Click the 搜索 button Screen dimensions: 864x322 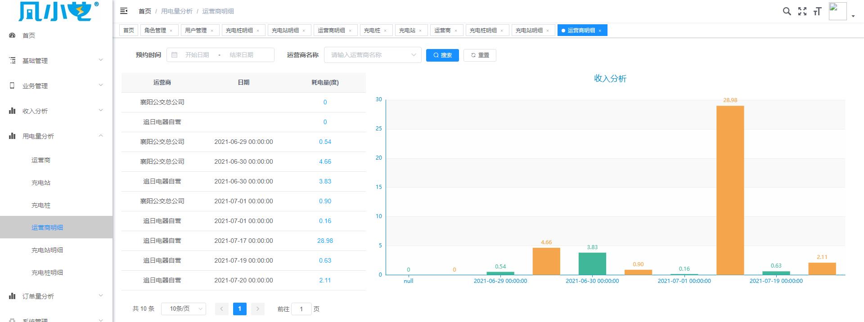click(x=442, y=55)
